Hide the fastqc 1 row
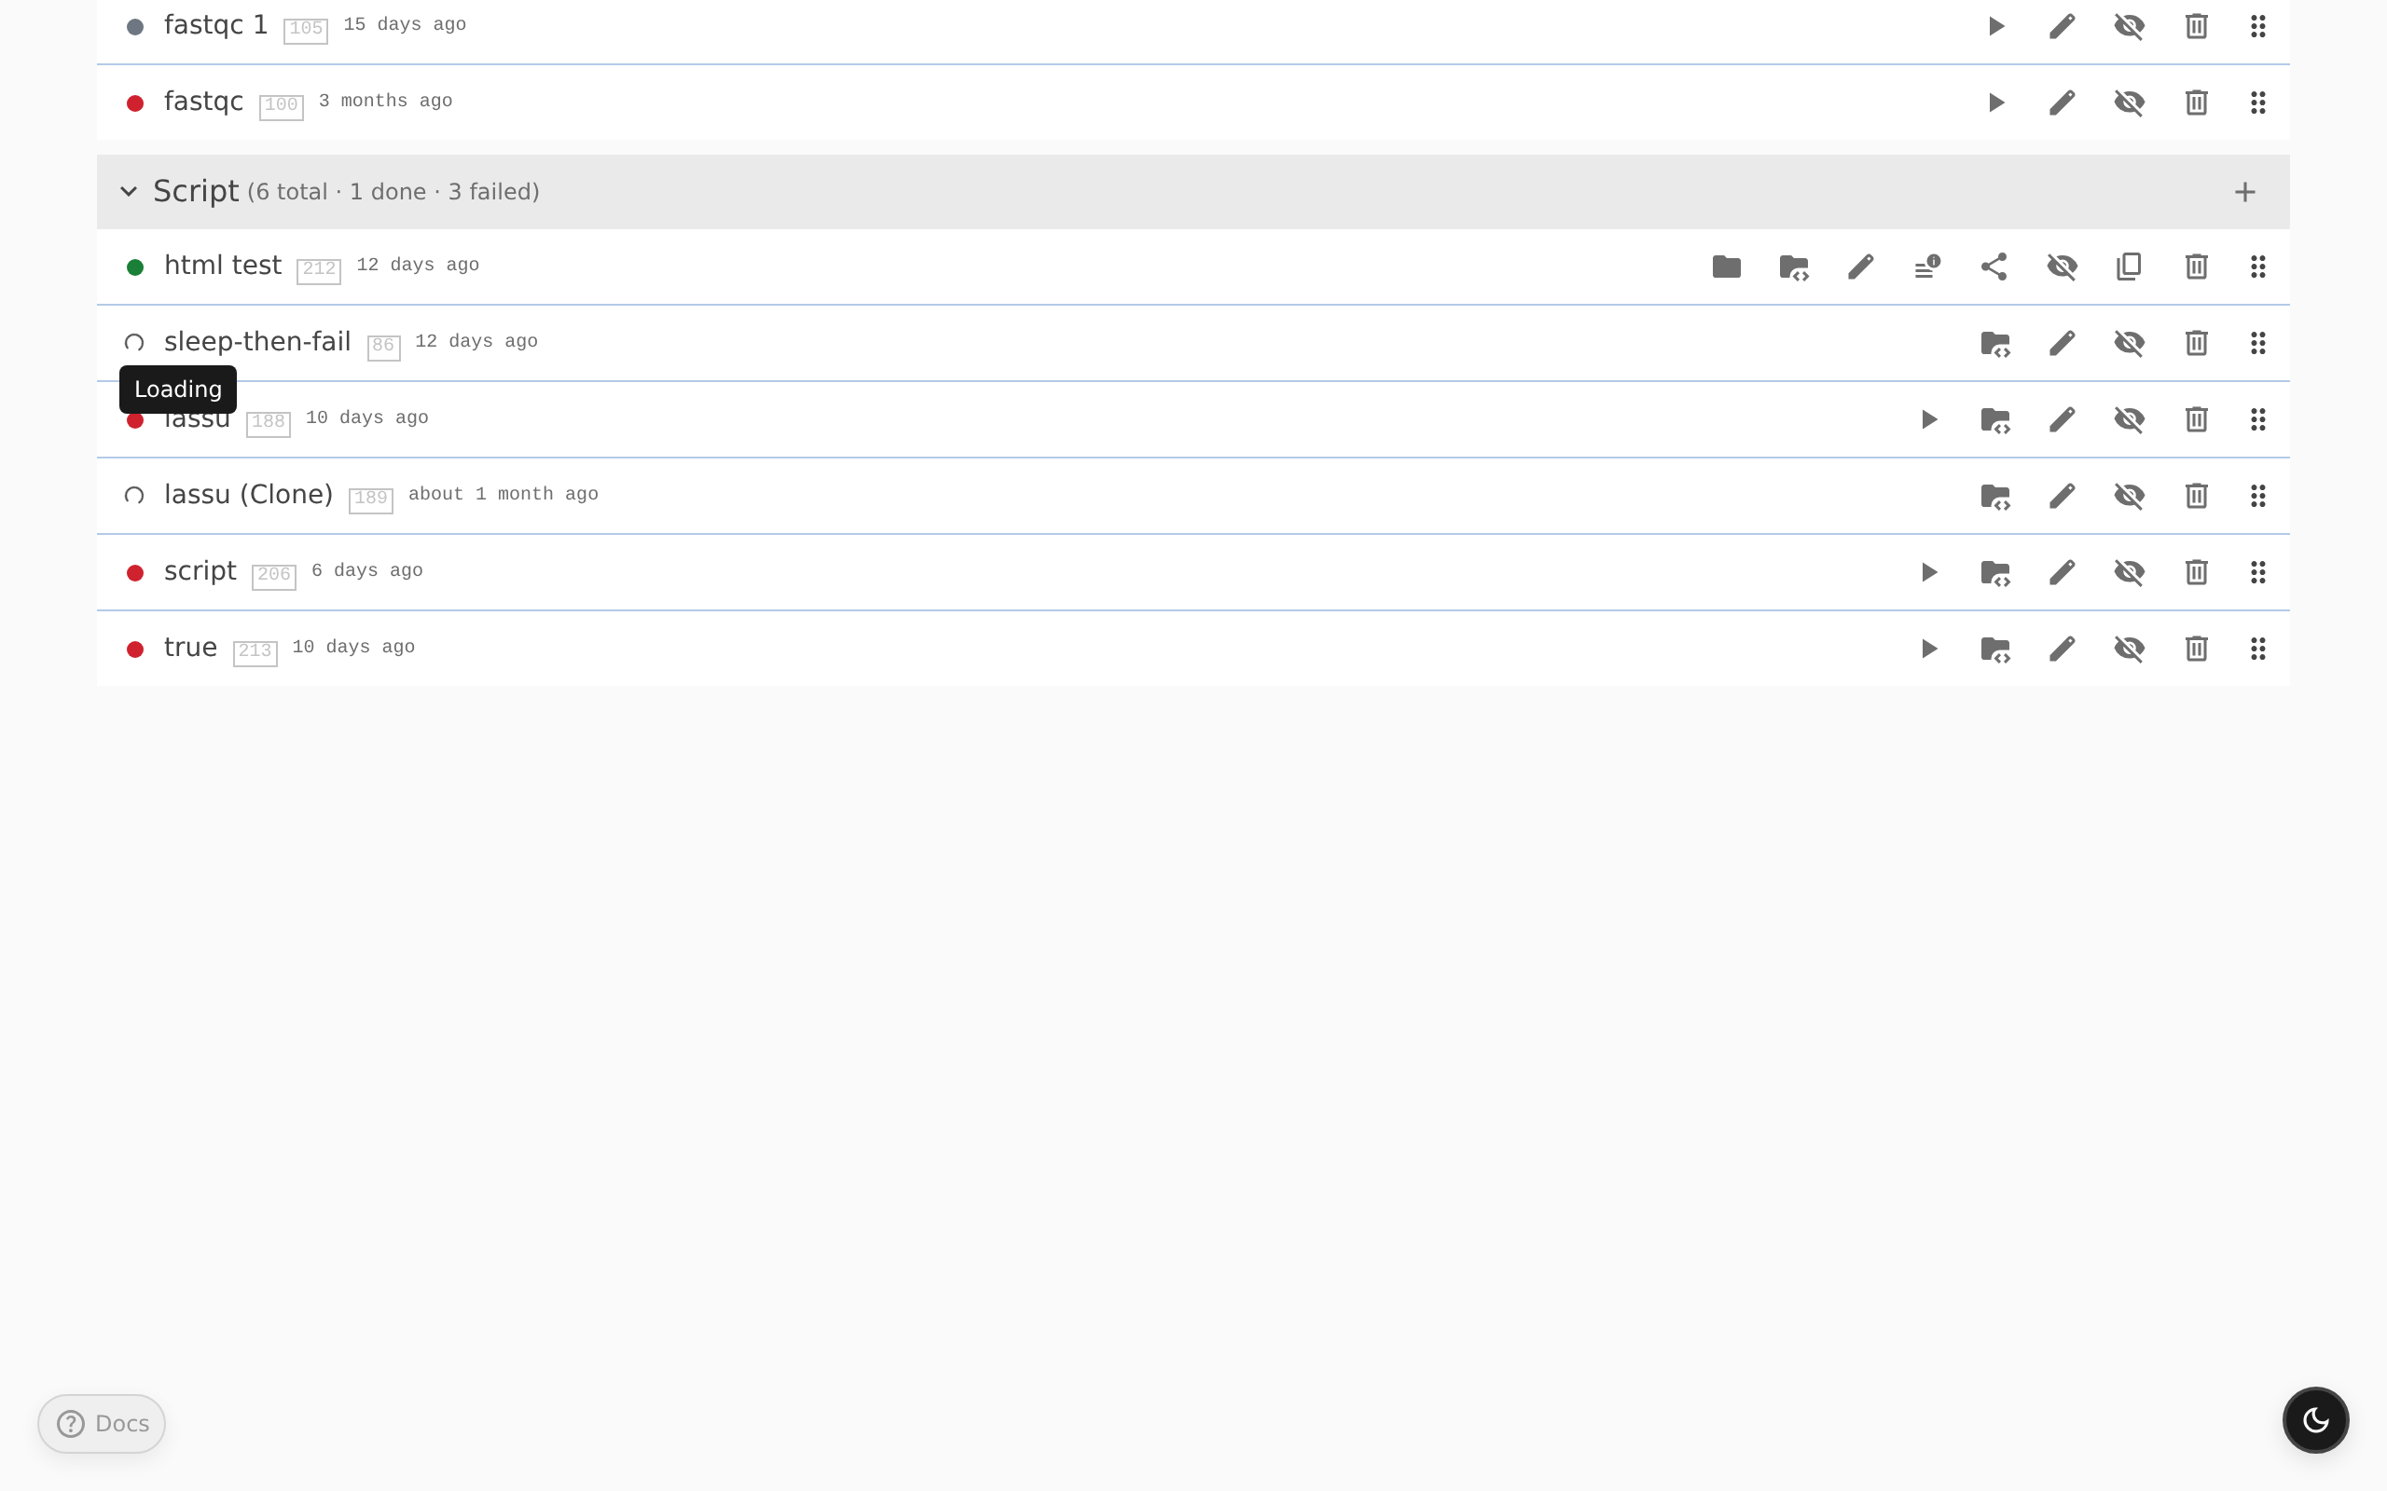Screen dimensions: 2387x1491 [2130, 27]
